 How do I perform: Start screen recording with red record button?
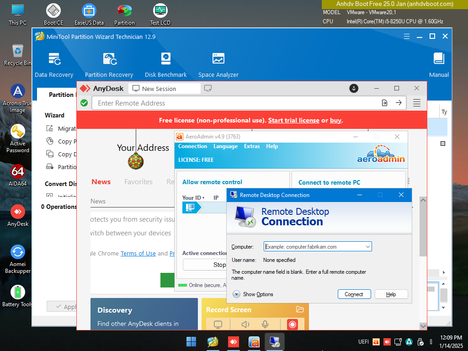pyautogui.click(x=292, y=324)
